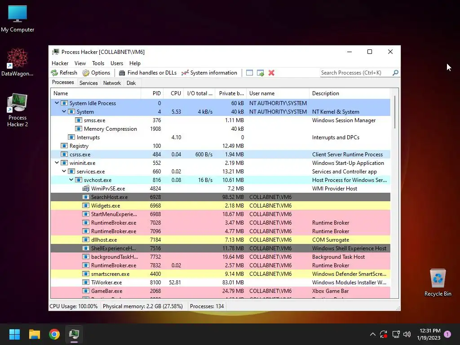This screenshot has height=345, width=460.
Task: Select Memory Compression process icon
Action: click(78, 128)
